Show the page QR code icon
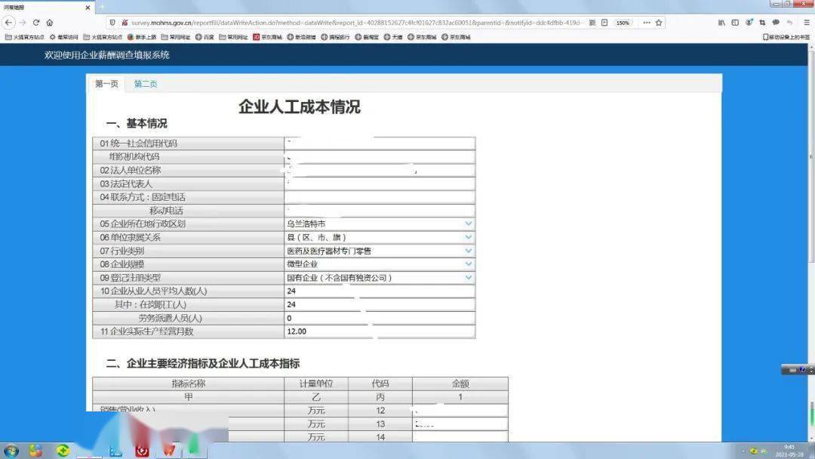 [x=592, y=23]
